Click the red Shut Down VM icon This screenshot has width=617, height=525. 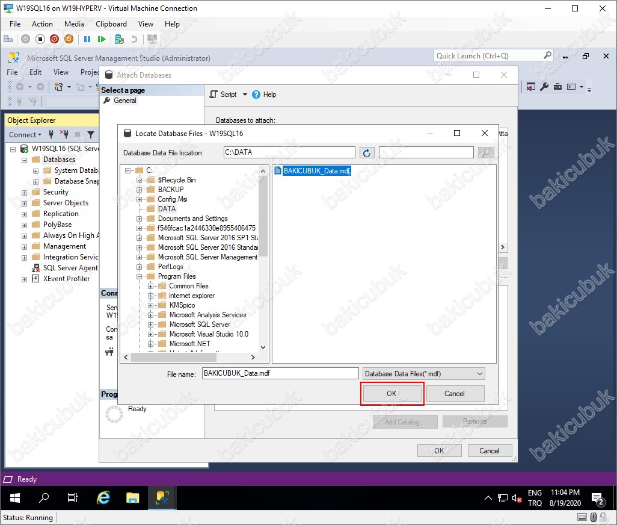pos(54,39)
